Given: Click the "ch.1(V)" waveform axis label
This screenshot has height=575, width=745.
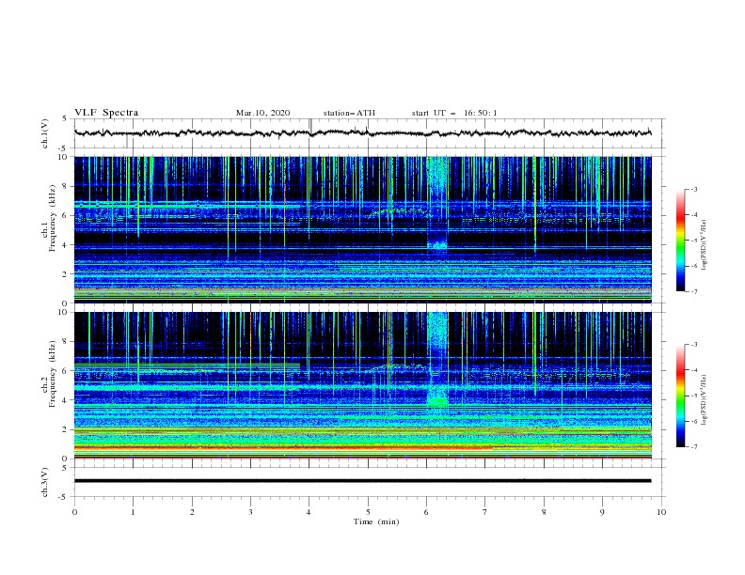Looking at the screenshot, I should 45,133.
